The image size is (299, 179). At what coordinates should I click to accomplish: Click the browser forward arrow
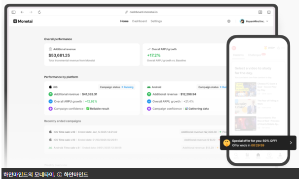31,12
